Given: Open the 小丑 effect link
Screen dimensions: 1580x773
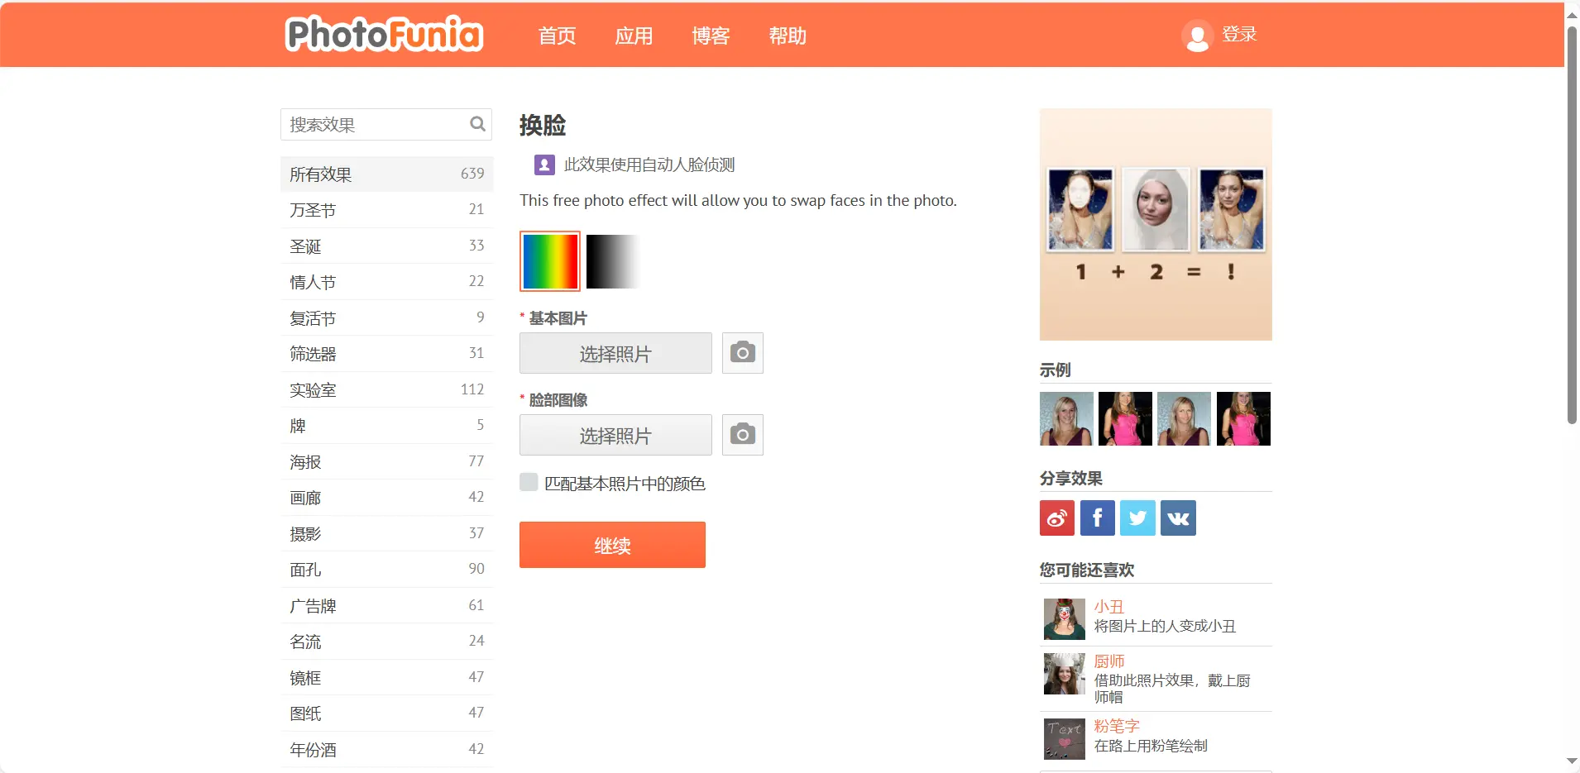Looking at the screenshot, I should pos(1108,607).
